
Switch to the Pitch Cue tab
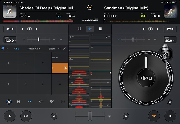(x=34, y=49)
